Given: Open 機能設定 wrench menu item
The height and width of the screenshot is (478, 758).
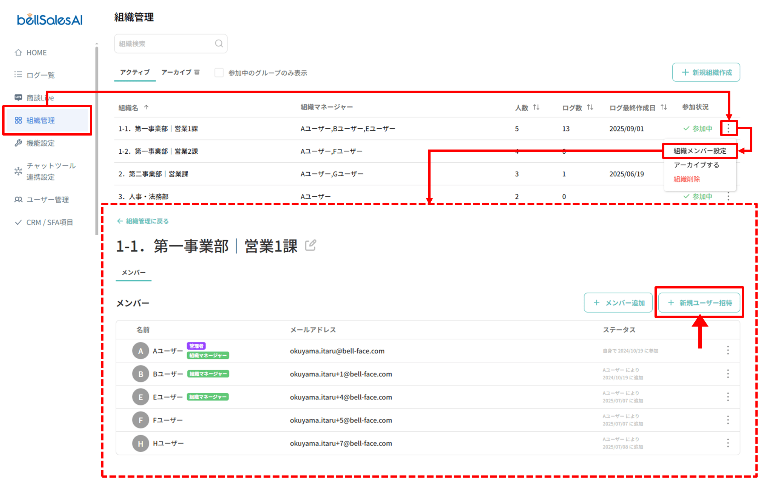Looking at the screenshot, I should tap(40, 143).
